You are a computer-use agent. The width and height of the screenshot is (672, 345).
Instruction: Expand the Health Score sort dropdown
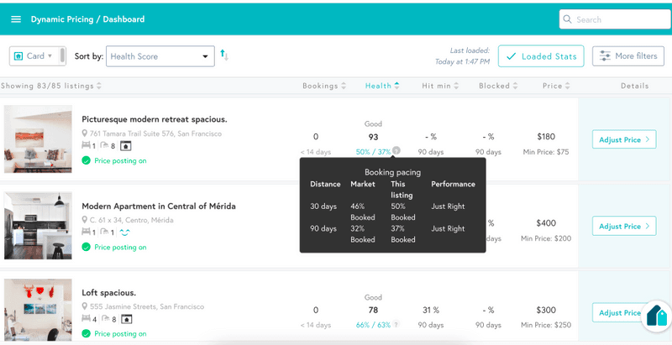coord(160,56)
